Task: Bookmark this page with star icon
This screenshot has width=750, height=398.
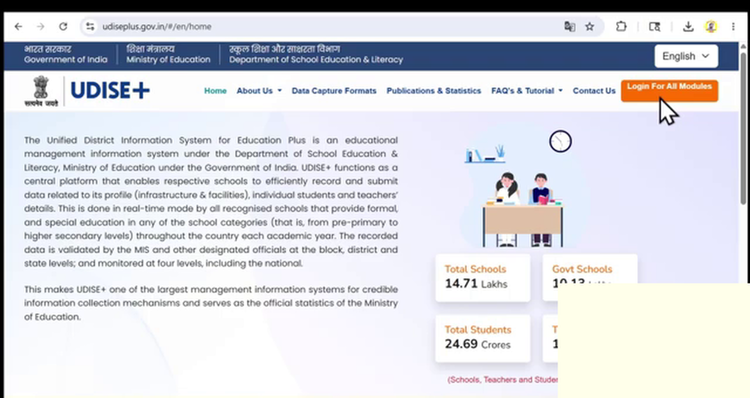Action: [589, 27]
